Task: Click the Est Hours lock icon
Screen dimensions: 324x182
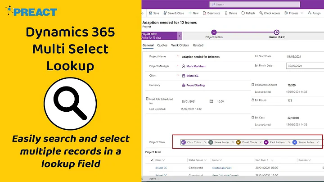Action: 253,100
